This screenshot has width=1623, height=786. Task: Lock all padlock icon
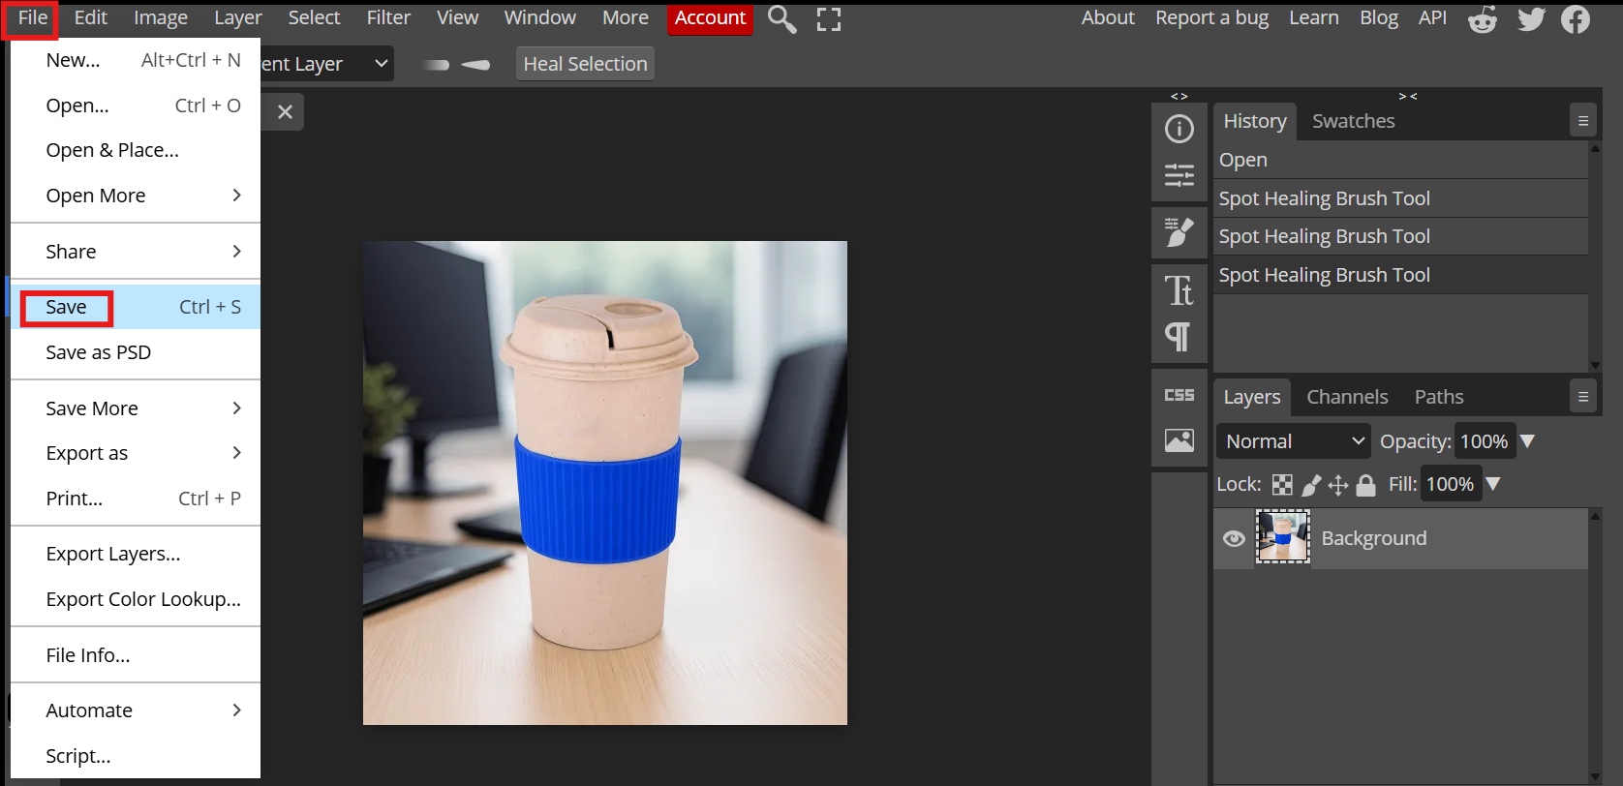[x=1365, y=485]
